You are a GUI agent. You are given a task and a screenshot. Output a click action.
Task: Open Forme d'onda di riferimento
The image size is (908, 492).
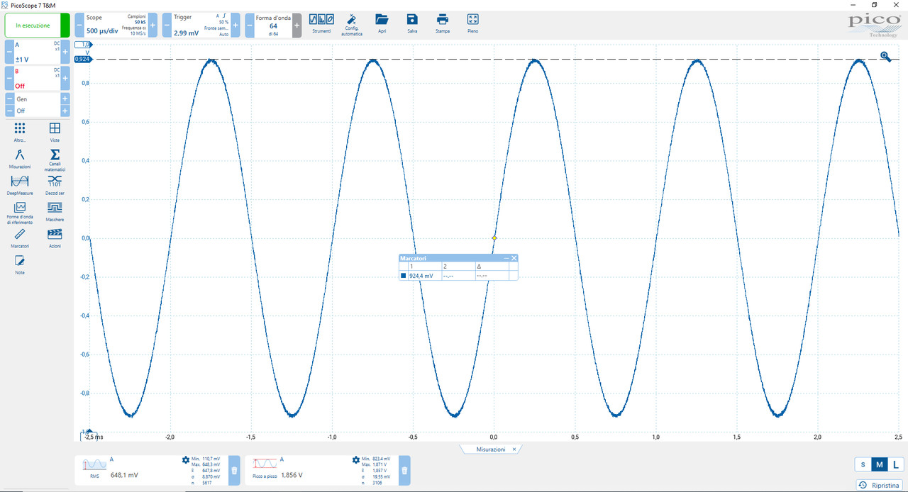point(20,213)
